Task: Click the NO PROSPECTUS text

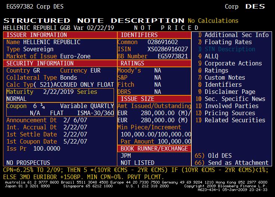Action: click(x=28, y=163)
